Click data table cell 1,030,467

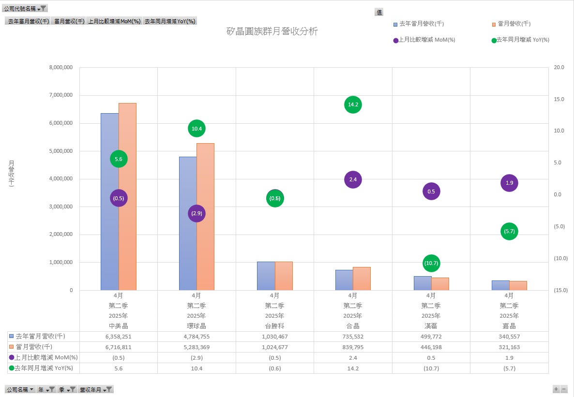275,336
